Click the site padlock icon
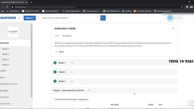 click(x=12, y=7)
